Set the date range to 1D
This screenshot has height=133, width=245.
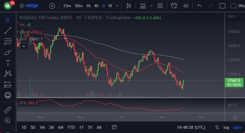tap(24, 127)
